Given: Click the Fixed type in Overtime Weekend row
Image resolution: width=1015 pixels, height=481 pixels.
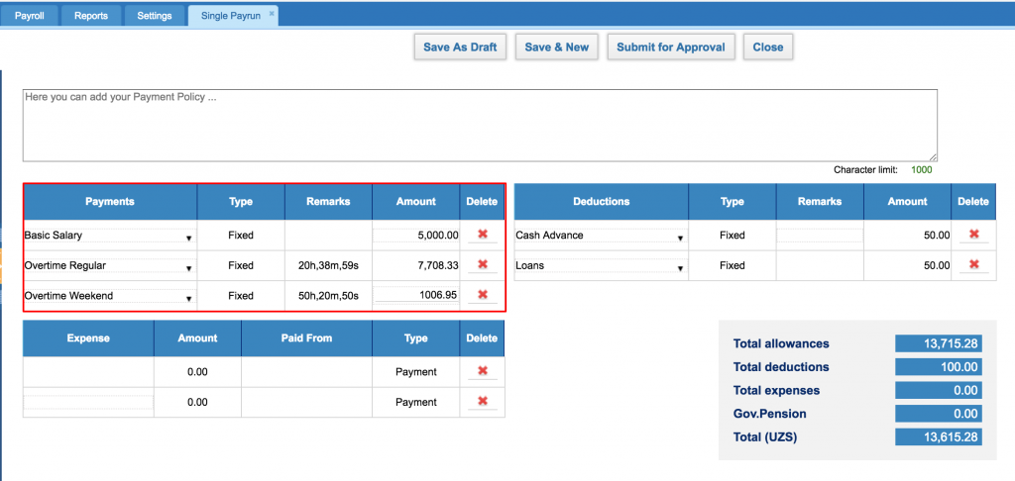Looking at the screenshot, I should [x=241, y=296].
